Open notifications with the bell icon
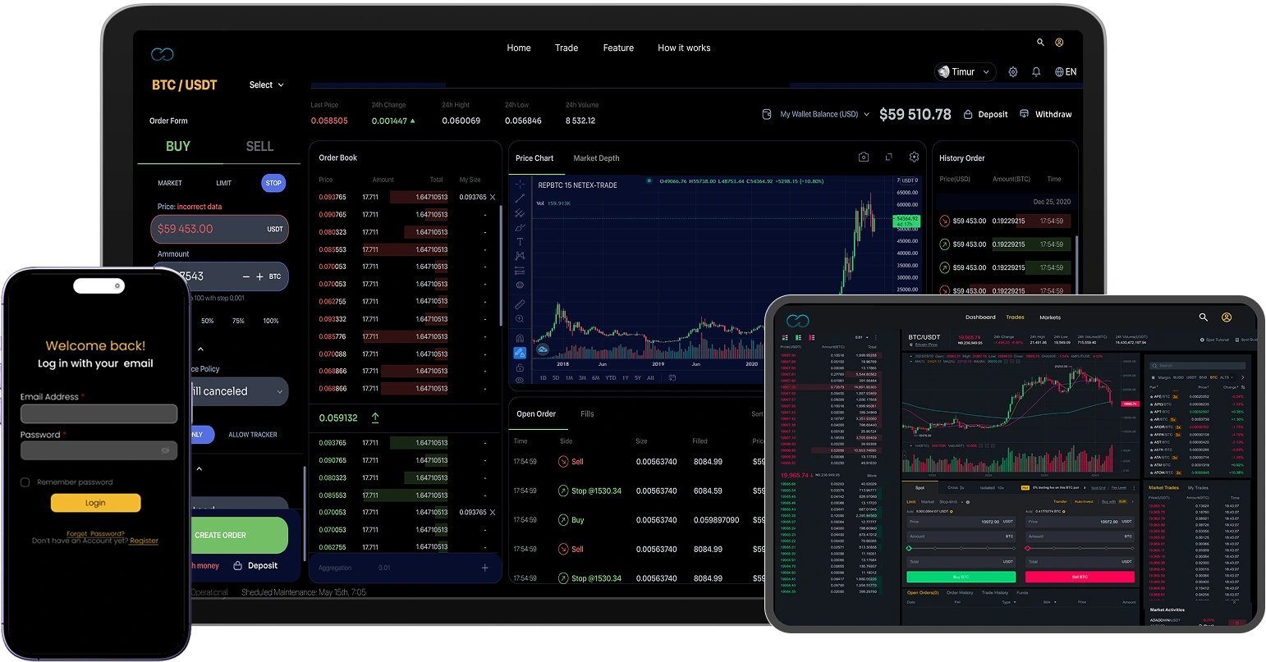 (1036, 71)
